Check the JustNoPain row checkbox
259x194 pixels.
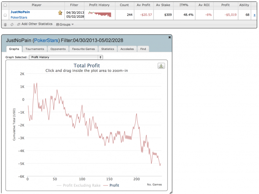click(x=5, y=15)
